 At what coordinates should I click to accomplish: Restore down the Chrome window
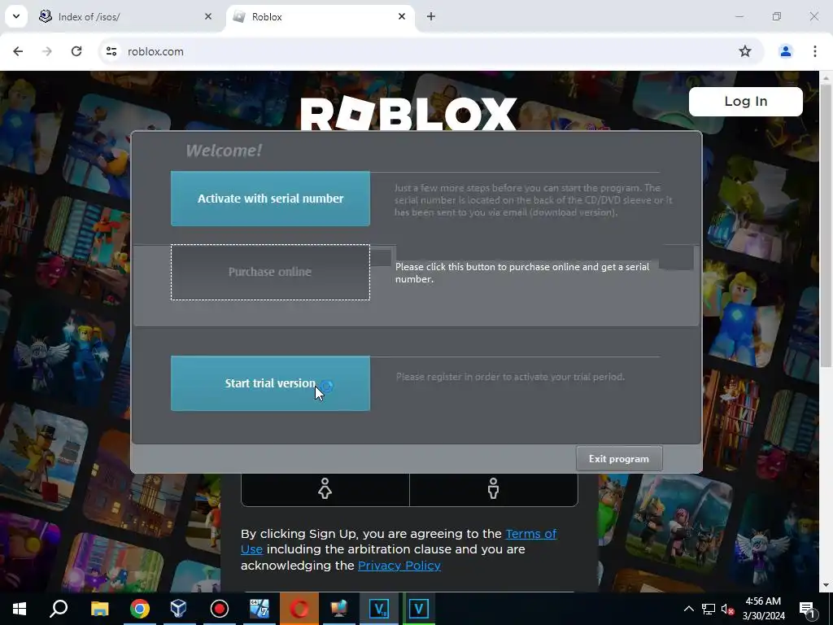[x=776, y=16]
